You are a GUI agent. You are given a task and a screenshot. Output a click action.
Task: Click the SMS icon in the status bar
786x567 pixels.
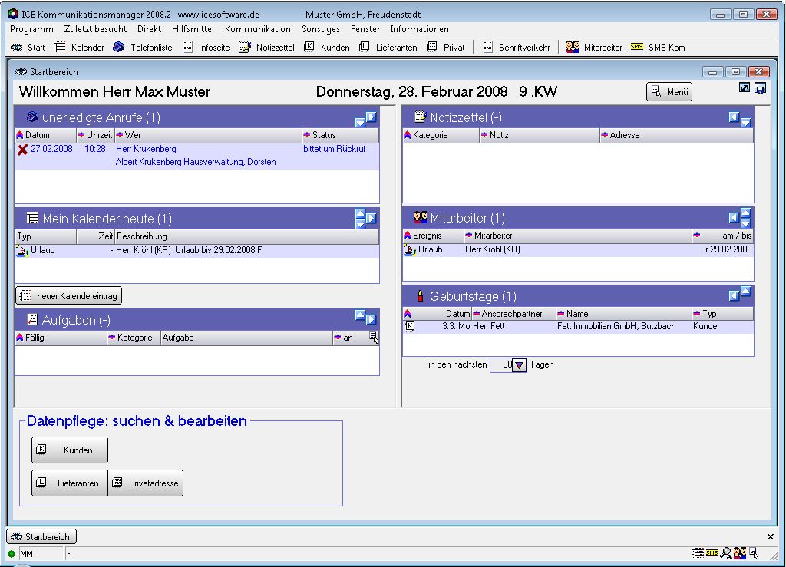712,553
